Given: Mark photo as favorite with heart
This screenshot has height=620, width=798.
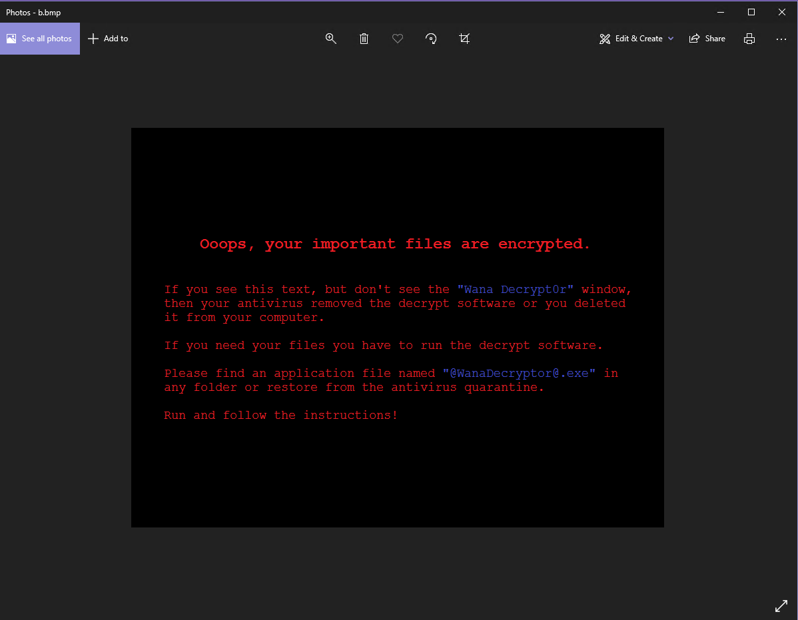Looking at the screenshot, I should pyautogui.click(x=398, y=39).
